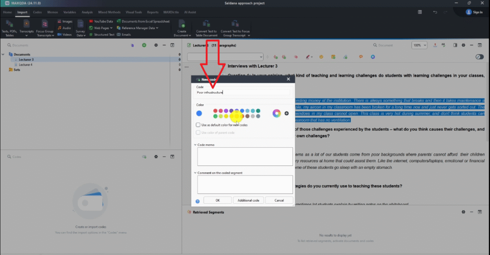
Task: Click the Additional code button
Action: click(x=248, y=200)
